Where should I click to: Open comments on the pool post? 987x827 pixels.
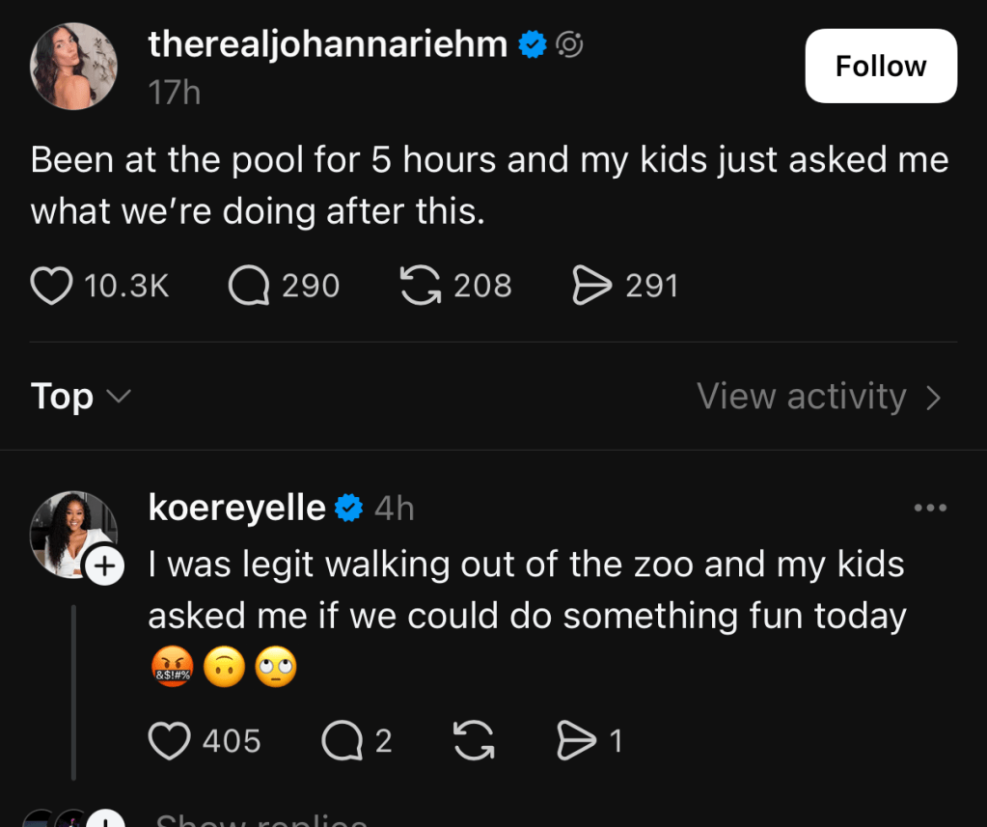click(x=249, y=286)
